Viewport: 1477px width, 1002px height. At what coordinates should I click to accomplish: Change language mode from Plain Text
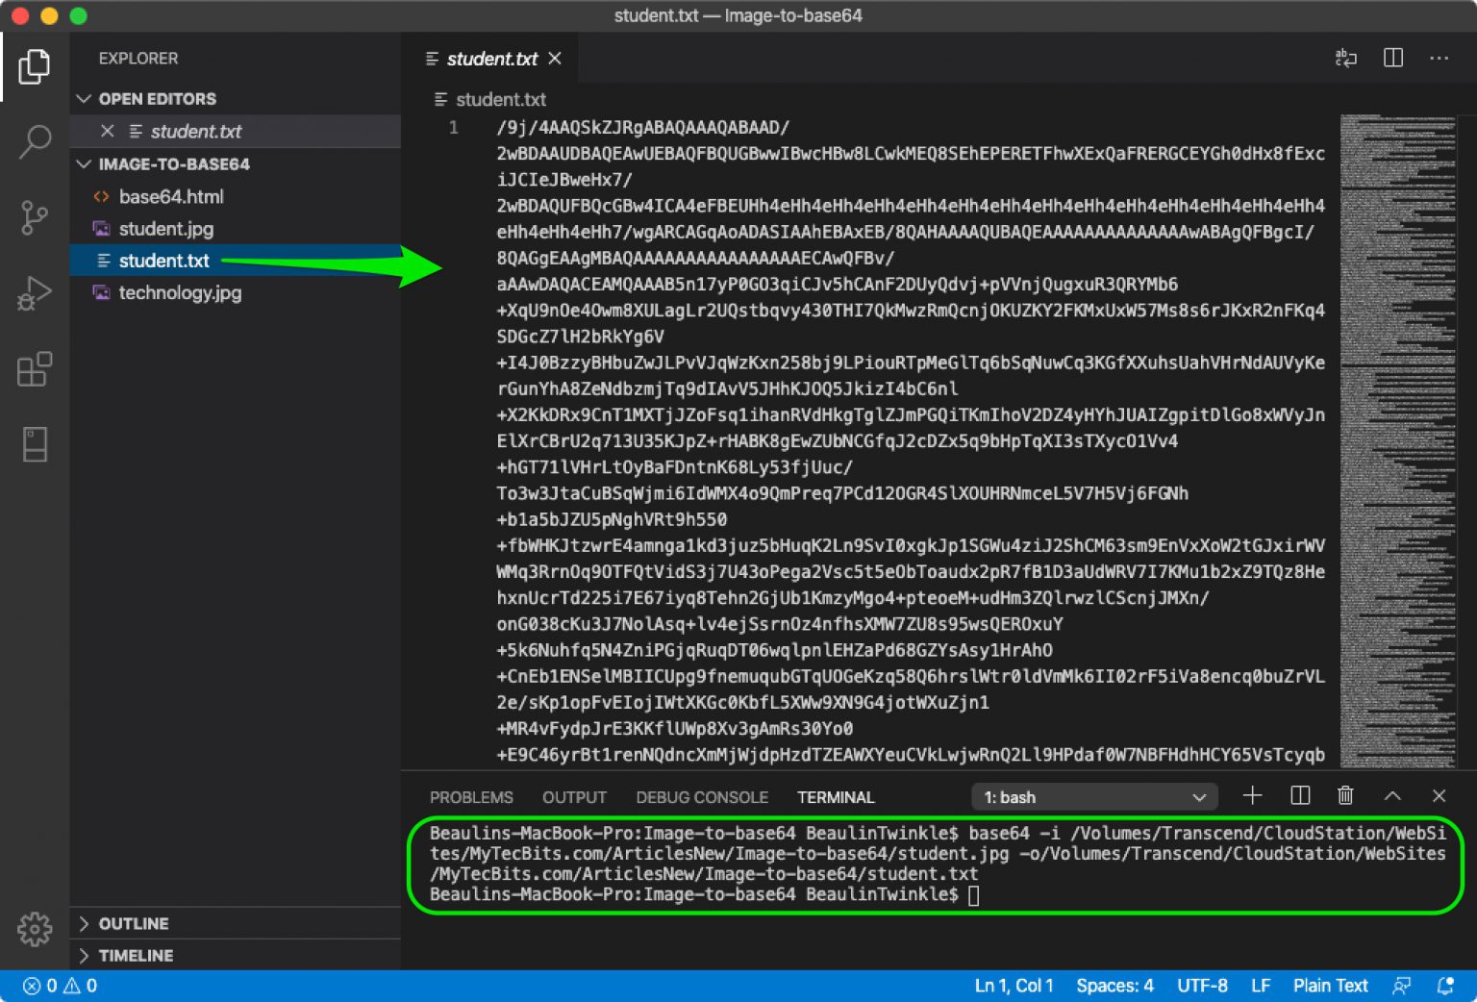pos(1330,986)
